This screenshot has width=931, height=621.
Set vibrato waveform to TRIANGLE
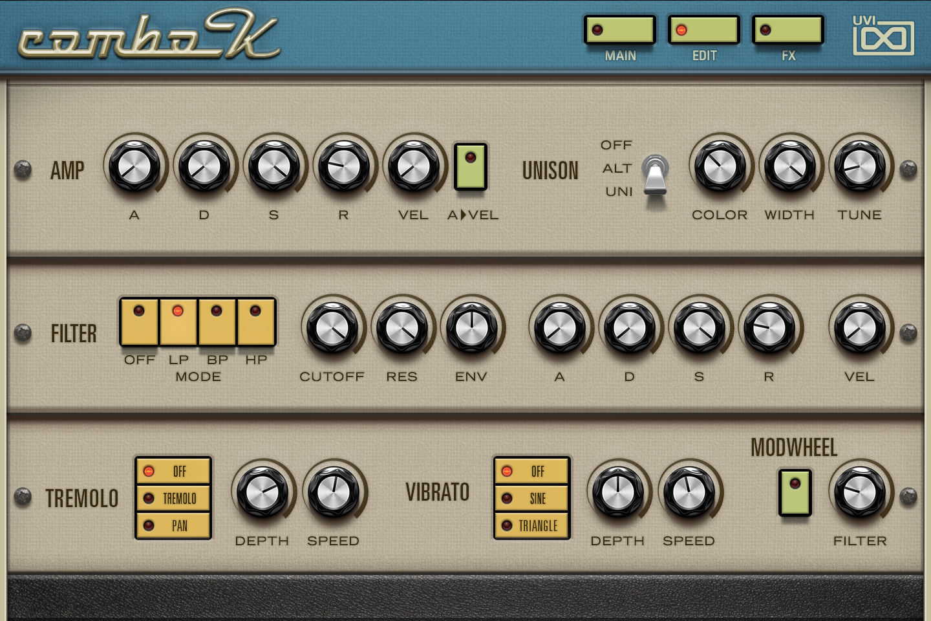[531, 525]
